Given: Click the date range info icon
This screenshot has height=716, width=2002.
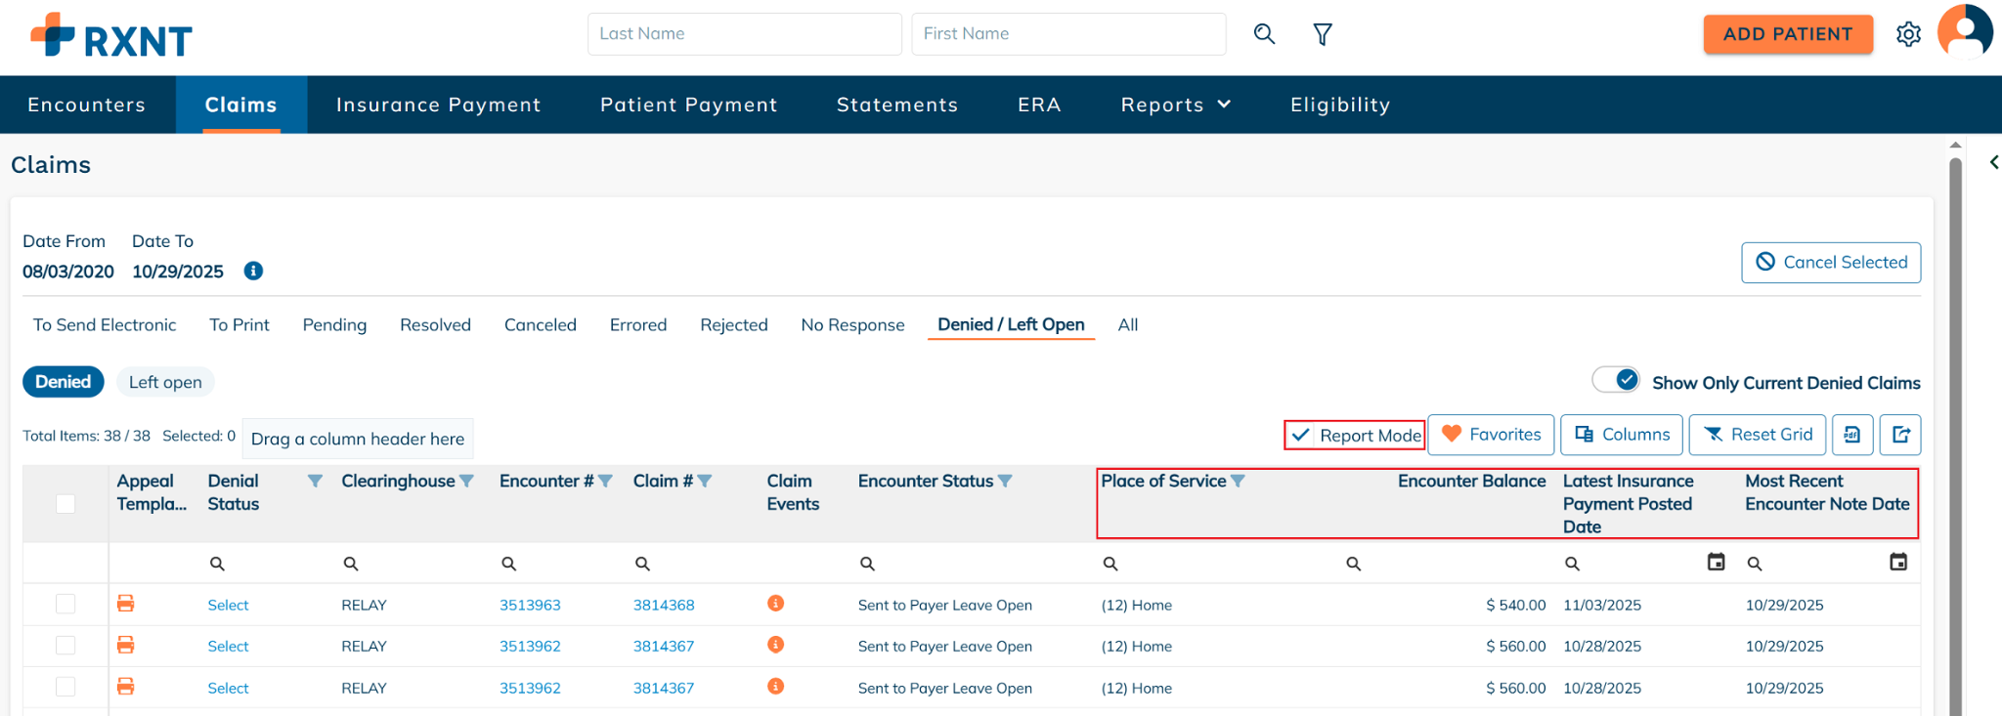Looking at the screenshot, I should 253,272.
